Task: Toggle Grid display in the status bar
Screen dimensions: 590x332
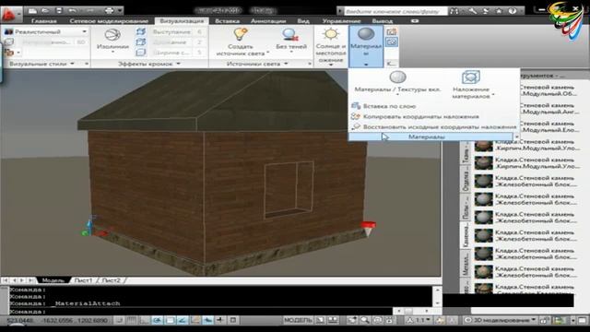Action: pos(131,320)
